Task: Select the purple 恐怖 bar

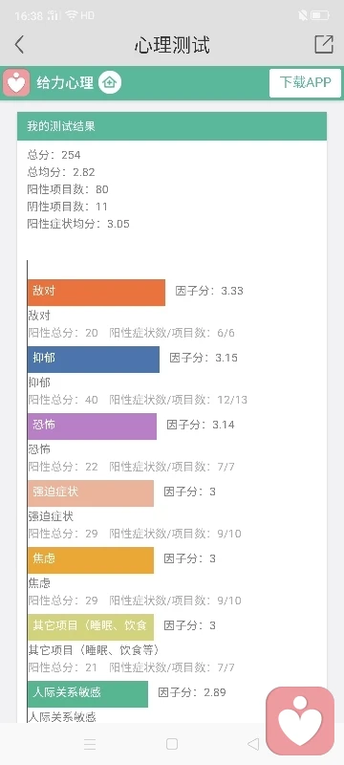Action: click(92, 426)
